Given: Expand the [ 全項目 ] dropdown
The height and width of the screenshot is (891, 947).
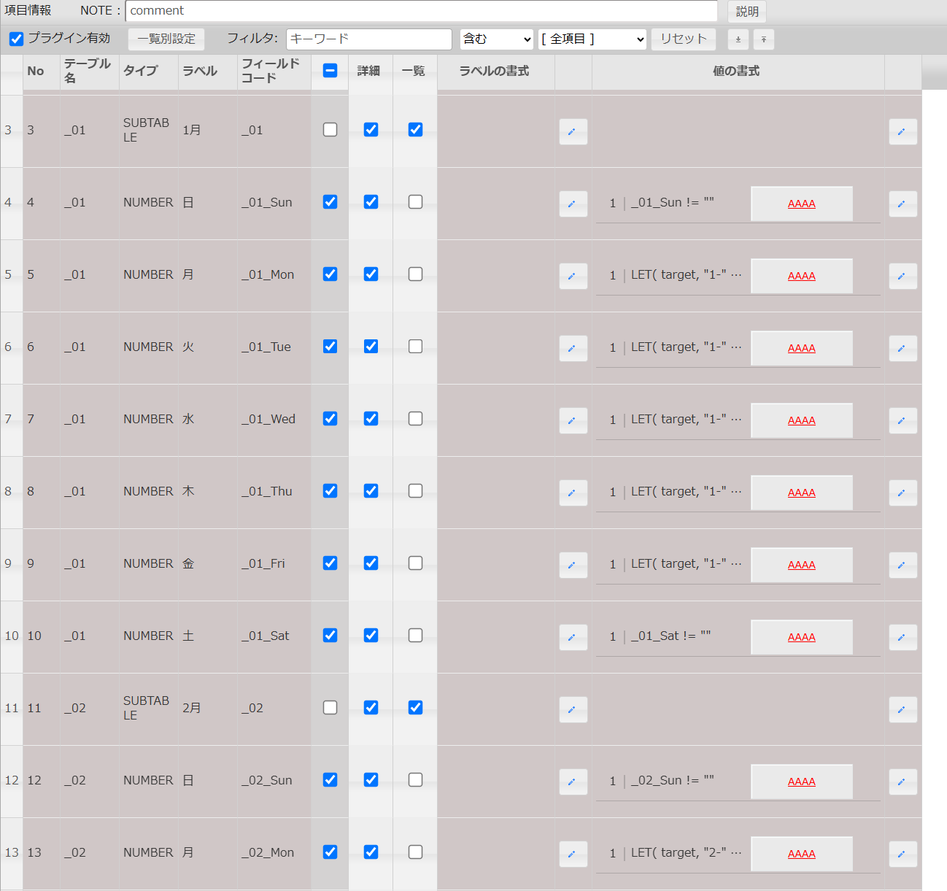Looking at the screenshot, I should 592,39.
